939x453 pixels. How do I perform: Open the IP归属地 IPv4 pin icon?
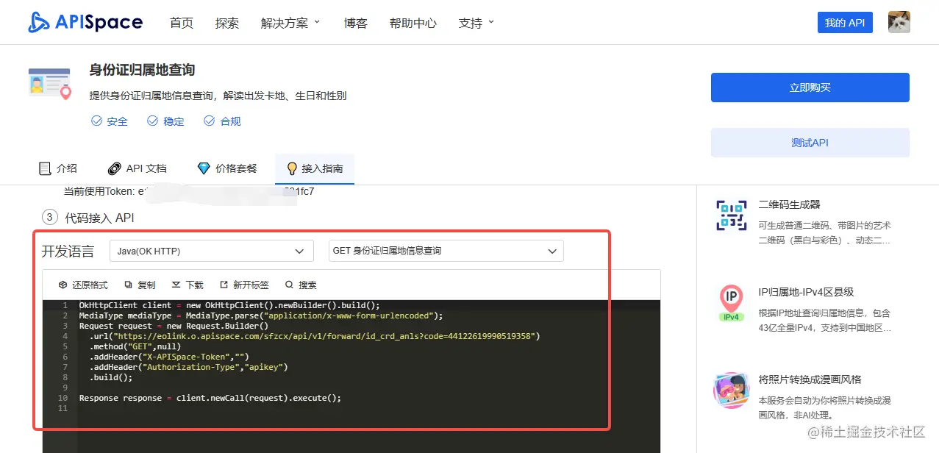click(731, 304)
